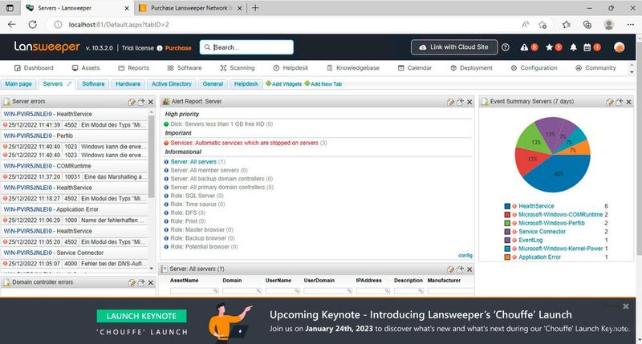
Task: Open HealthService link in event legend
Action: click(x=536, y=206)
